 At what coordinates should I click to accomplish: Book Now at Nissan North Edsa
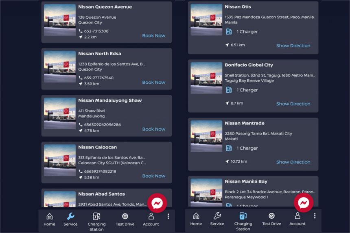coord(154,83)
